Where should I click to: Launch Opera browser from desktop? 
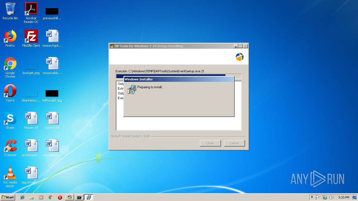click(x=10, y=93)
